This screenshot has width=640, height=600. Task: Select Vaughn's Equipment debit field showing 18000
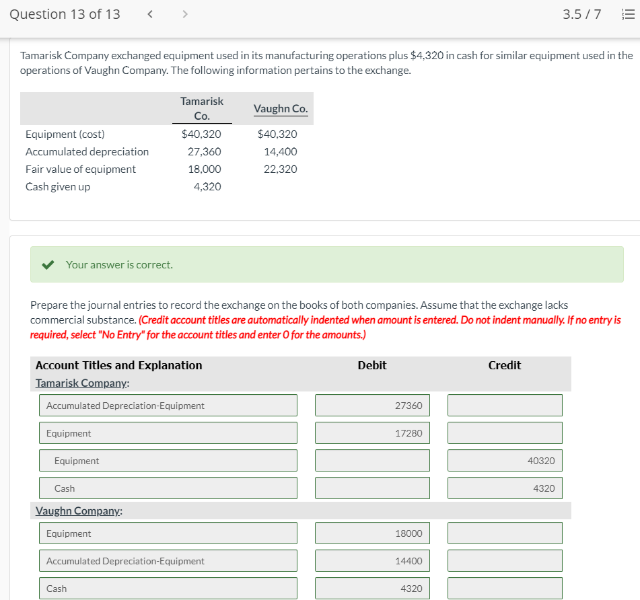tap(372, 533)
